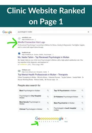Open more options for Shifaam.com result
Viewport: 92px width, 133px height.
48,72
